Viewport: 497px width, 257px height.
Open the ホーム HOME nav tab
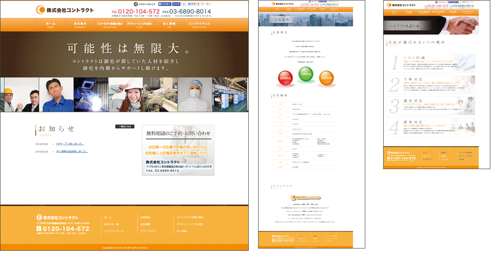tap(50, 25)
